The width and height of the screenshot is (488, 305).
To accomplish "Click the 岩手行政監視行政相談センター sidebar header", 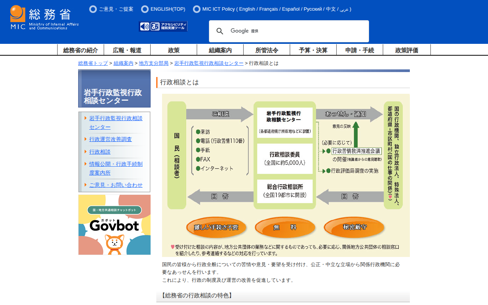I will coord(114,88).
